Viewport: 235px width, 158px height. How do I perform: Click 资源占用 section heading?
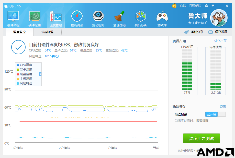tap(179, 41)
